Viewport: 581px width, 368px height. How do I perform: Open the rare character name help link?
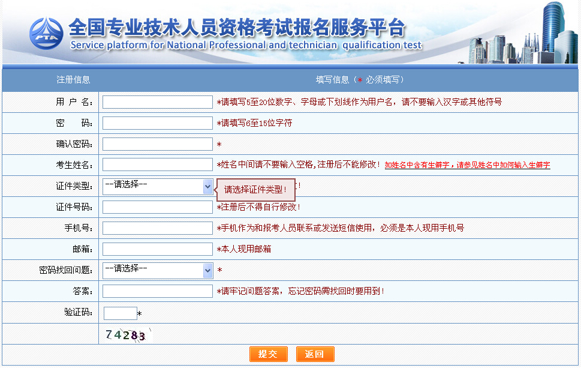click(467, 165)
